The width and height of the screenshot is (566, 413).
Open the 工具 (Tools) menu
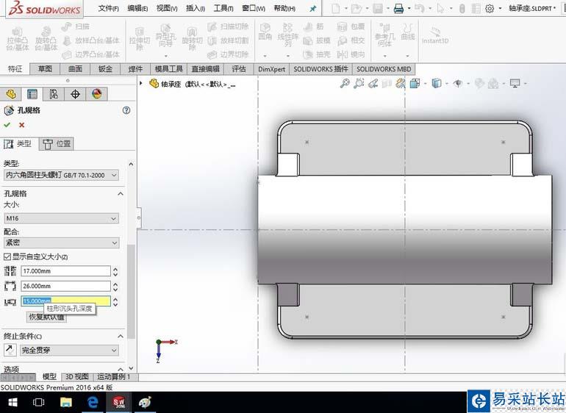223,9
